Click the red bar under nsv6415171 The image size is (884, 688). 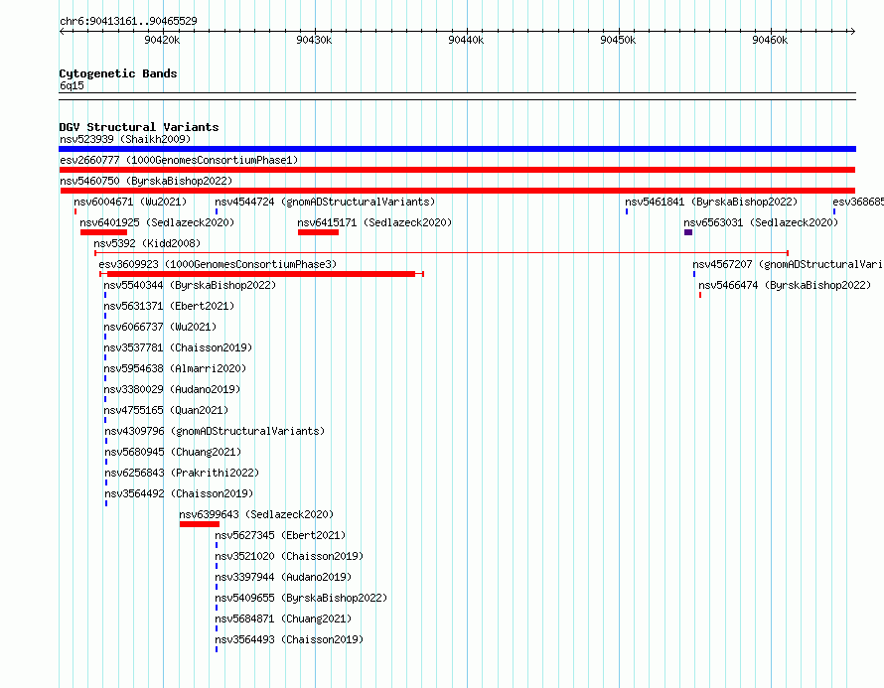point(318,232)
